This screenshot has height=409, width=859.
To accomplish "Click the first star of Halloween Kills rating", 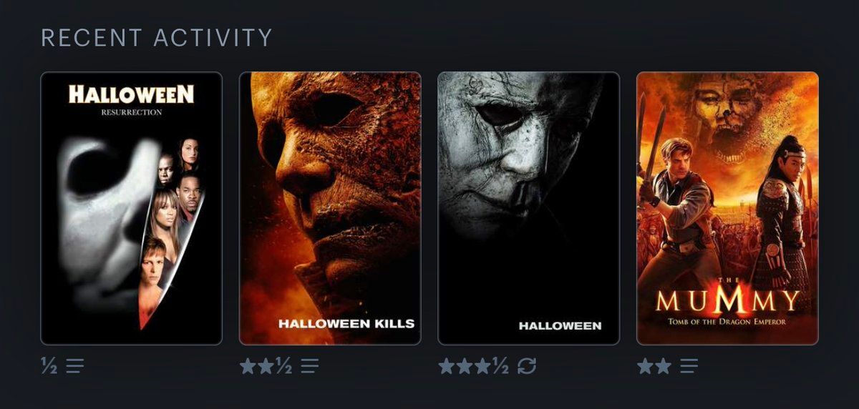I will [248, 367].
